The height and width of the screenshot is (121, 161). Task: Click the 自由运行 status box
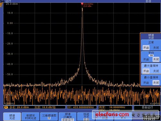(147, 107)
